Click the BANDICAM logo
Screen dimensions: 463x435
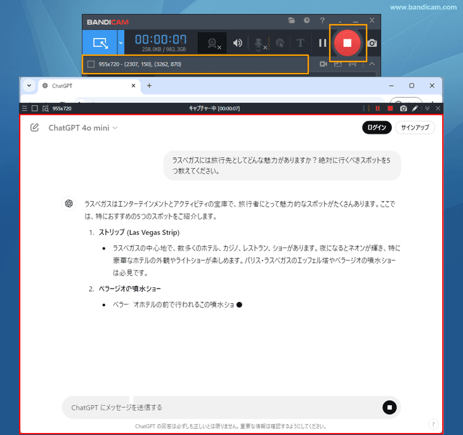(x=107, y=22)
